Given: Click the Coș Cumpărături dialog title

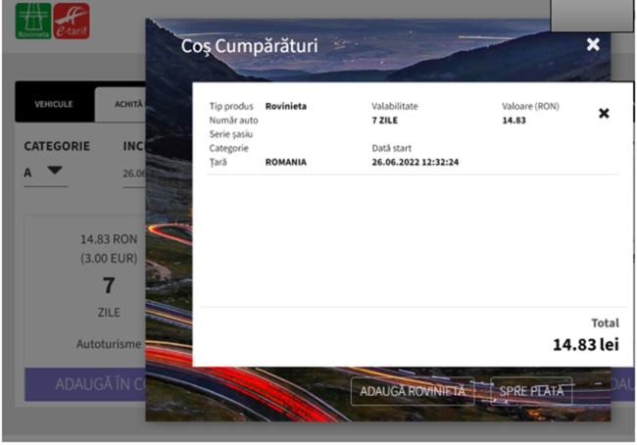Looking at the screenshot, I should point(249,46).
